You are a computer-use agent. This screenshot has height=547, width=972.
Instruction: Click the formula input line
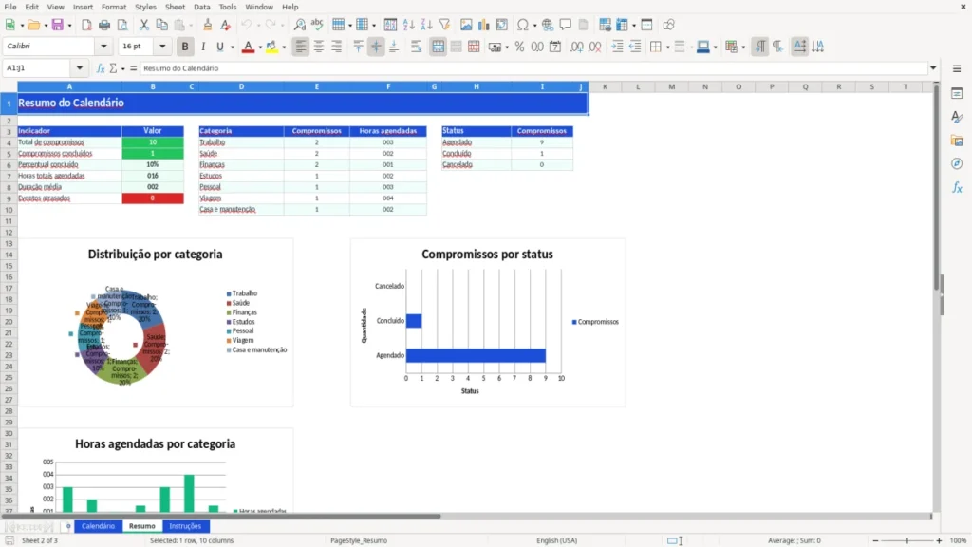click(x=533, y=68)
